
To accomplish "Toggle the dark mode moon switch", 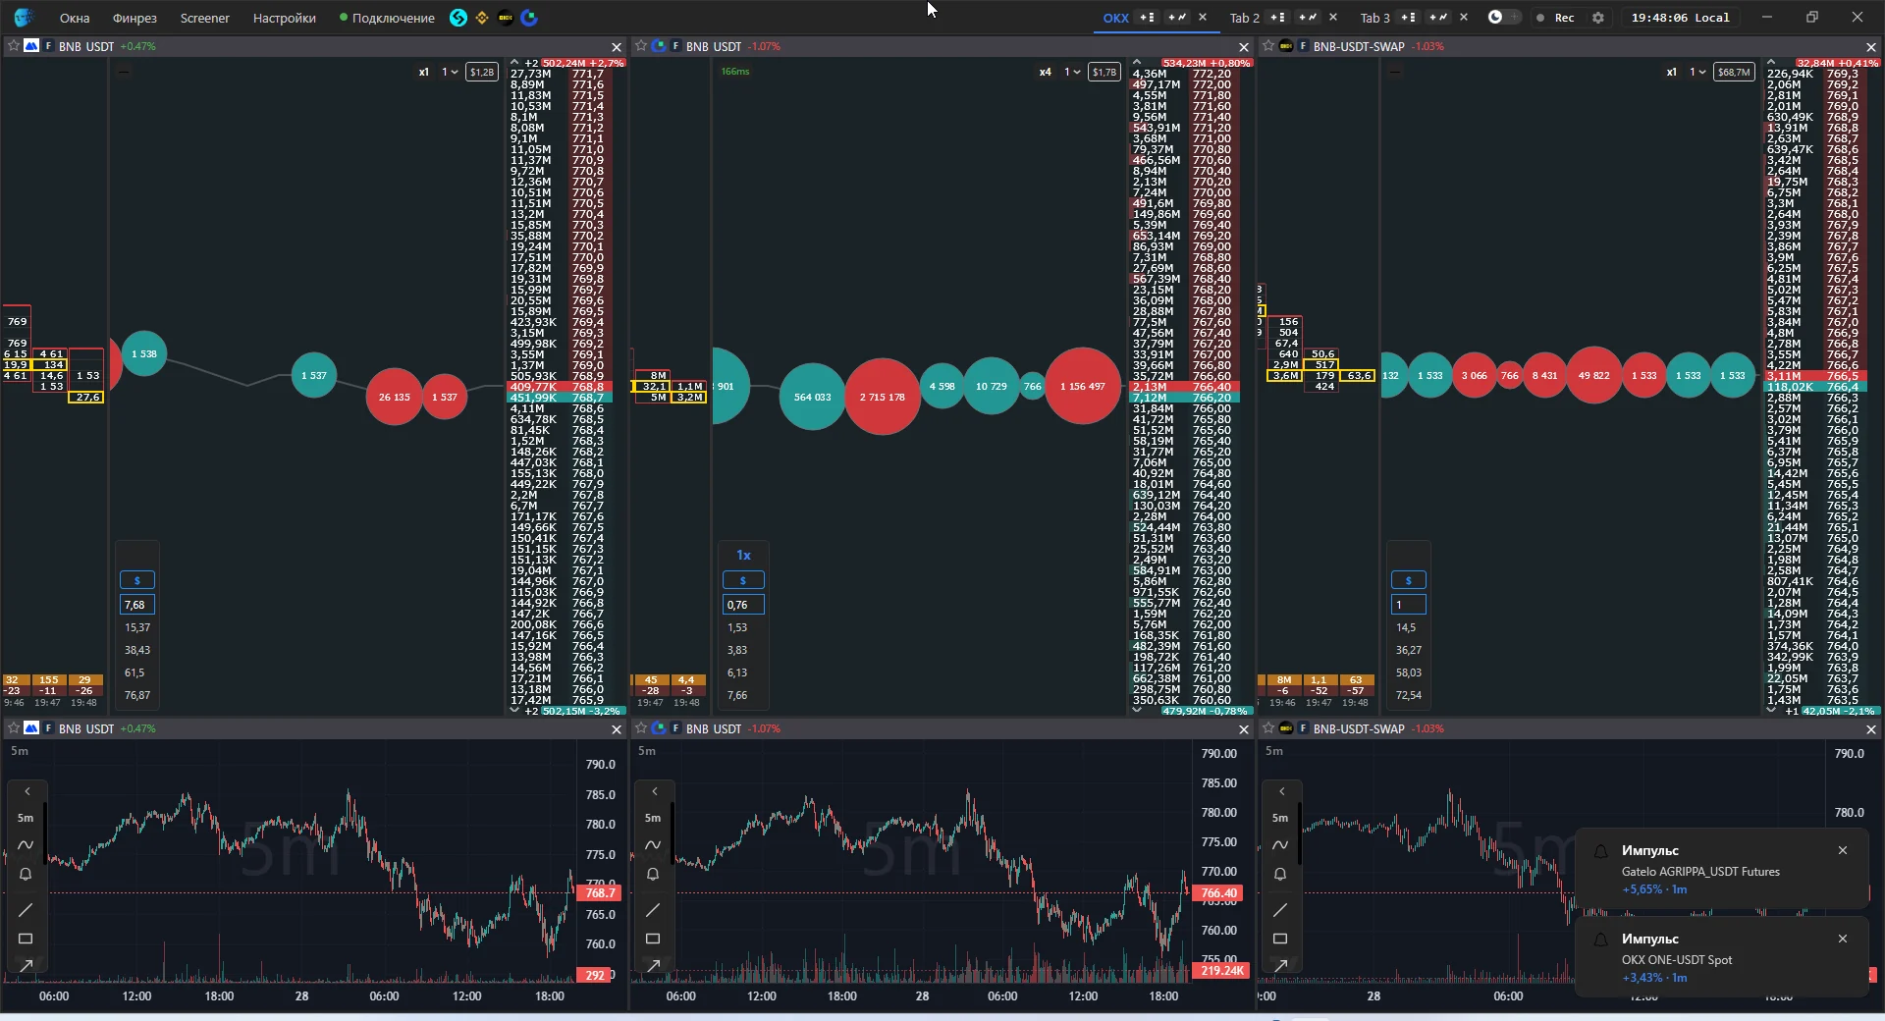I will click(1503, 18).
